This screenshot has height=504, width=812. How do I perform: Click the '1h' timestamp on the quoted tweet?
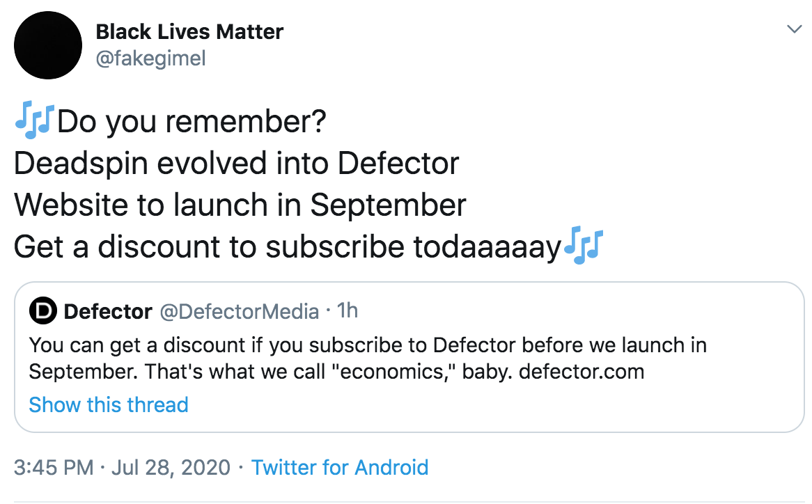348,311
